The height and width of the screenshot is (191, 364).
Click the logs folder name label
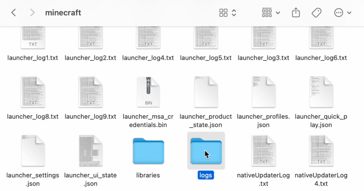206,175
